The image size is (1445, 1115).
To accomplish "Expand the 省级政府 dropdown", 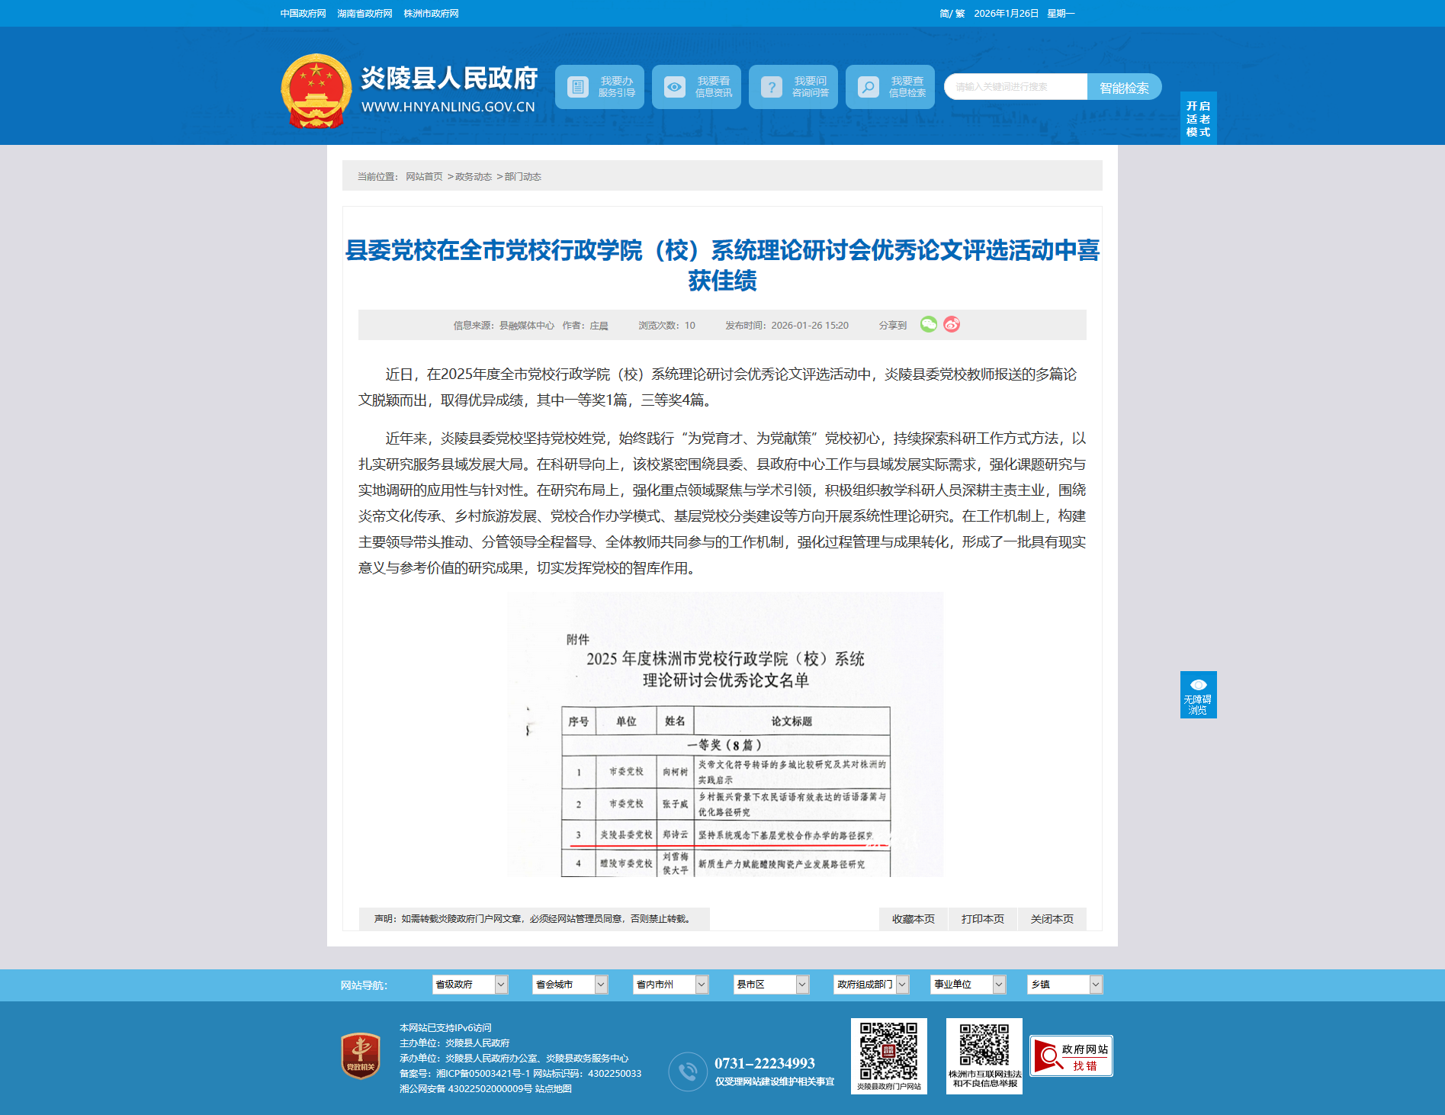I will [x=470, y=985].
